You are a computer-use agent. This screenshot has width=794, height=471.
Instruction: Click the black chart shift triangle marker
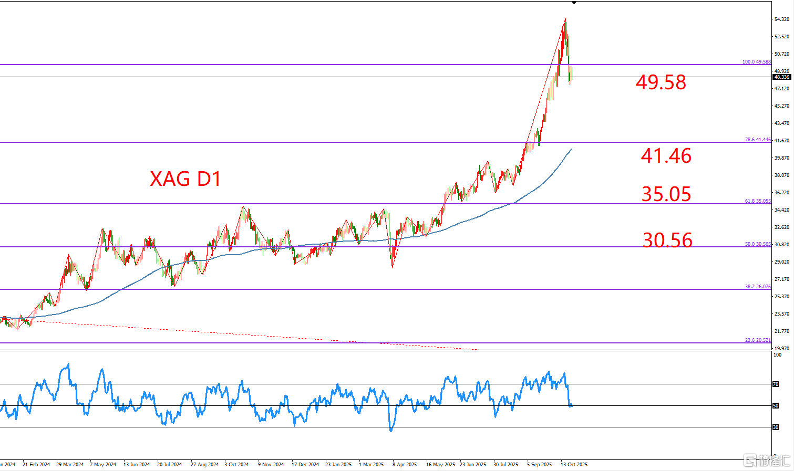(x=574, y=3)
